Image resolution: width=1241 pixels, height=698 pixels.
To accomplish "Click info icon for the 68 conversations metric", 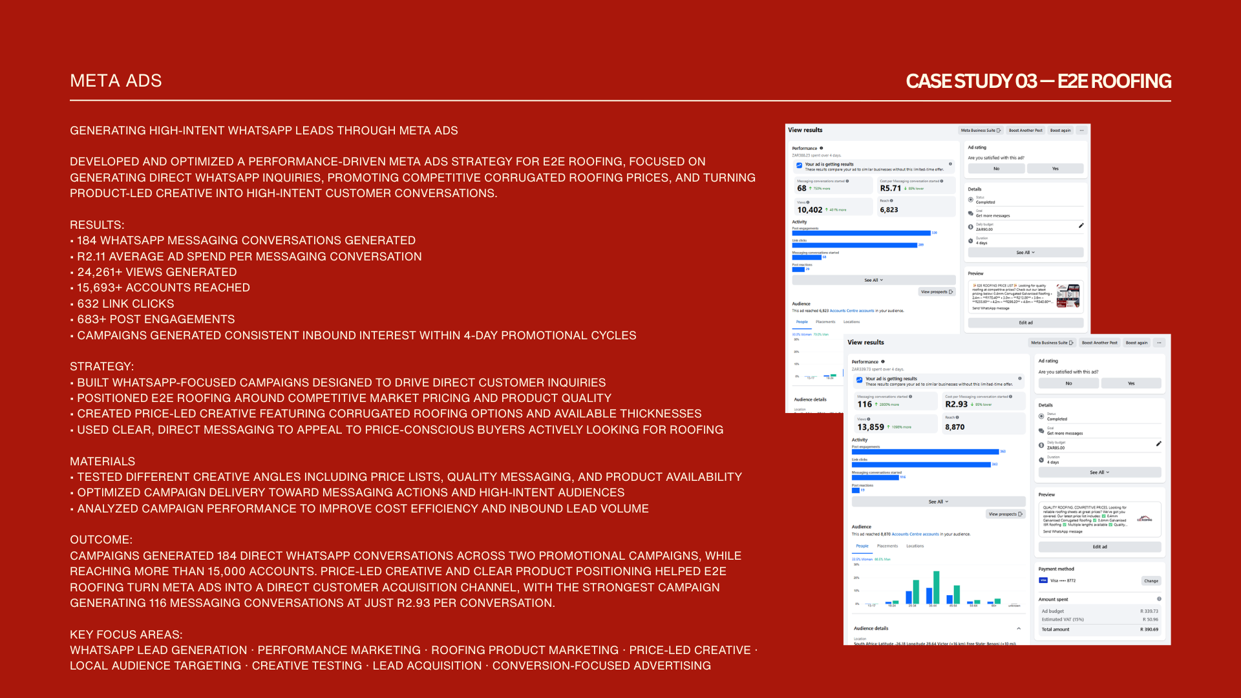I will tap(847, 181).
